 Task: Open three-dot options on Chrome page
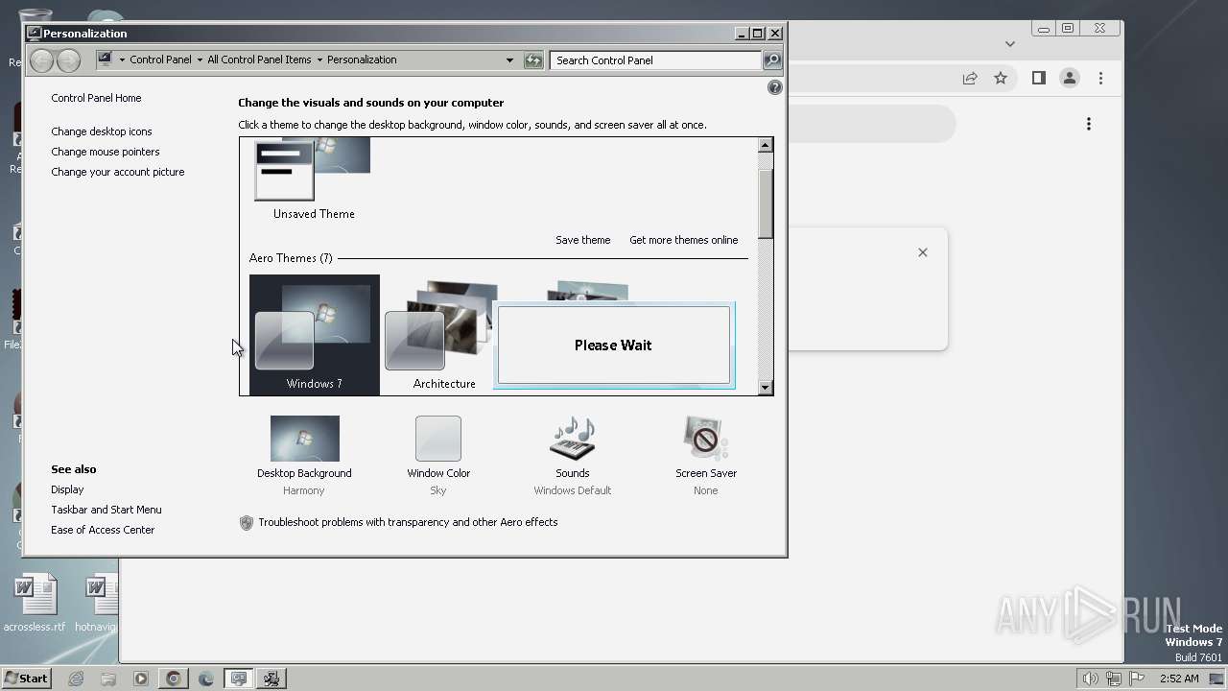1088,124
